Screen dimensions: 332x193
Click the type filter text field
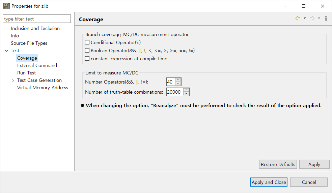[37, 19]
